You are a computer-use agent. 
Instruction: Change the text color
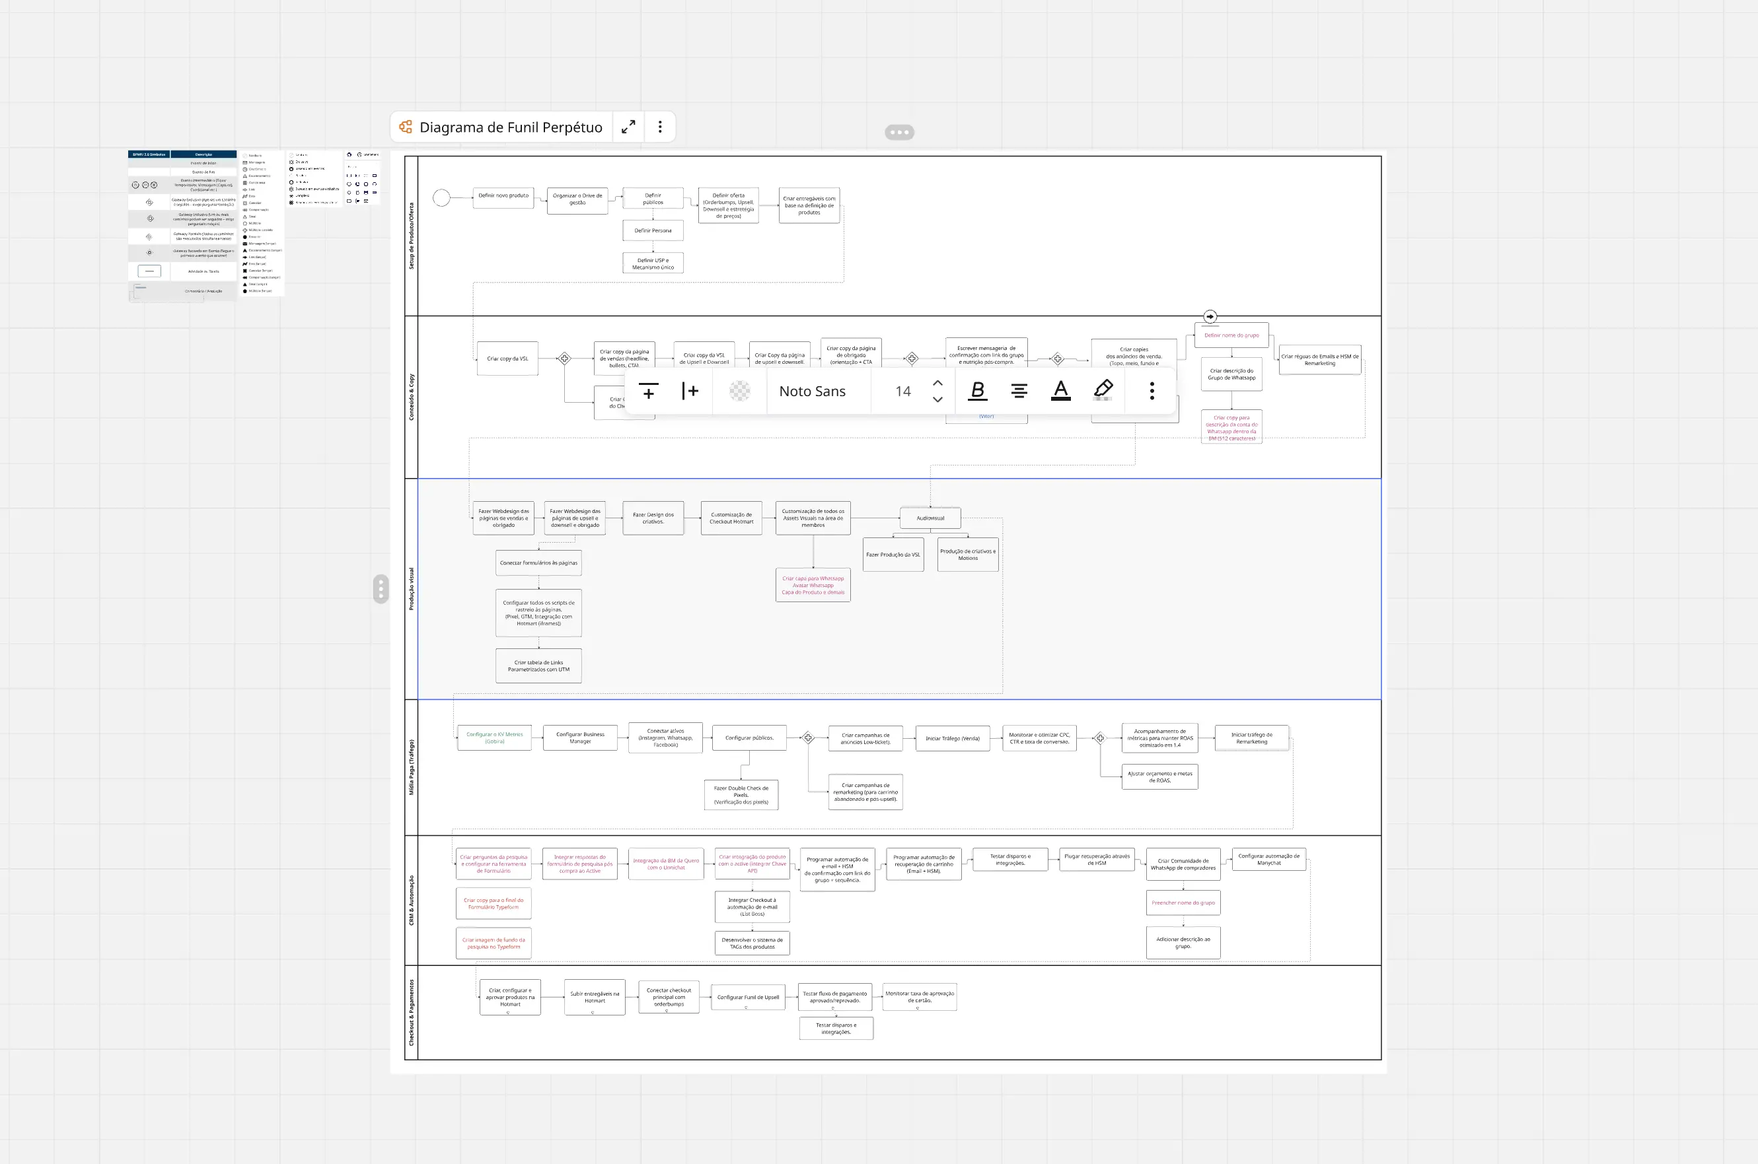tap(1060, 392)
